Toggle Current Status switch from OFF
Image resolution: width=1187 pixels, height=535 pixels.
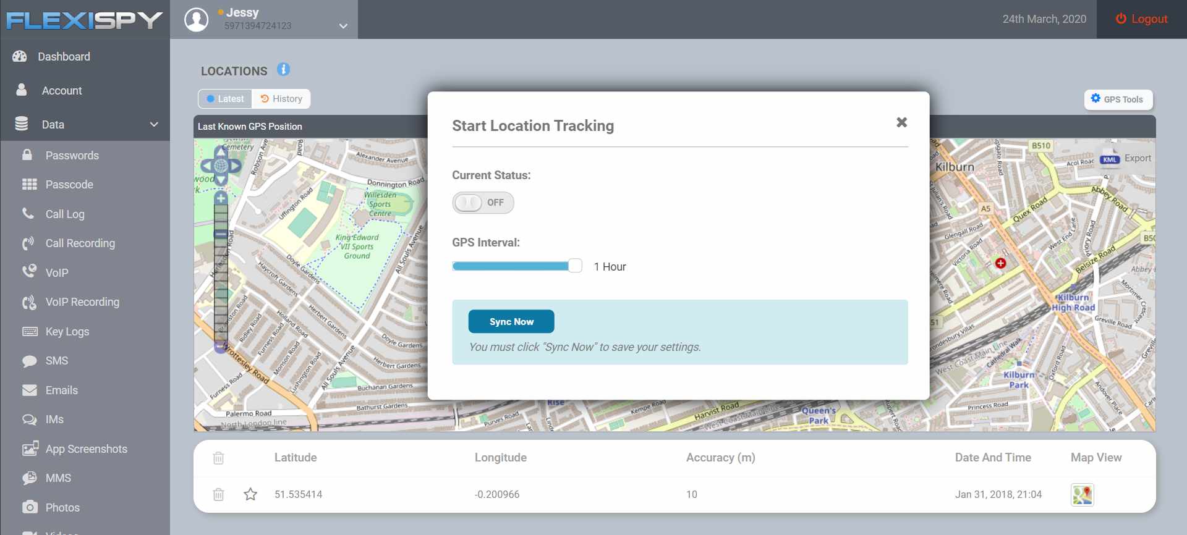tap(483, 203)
